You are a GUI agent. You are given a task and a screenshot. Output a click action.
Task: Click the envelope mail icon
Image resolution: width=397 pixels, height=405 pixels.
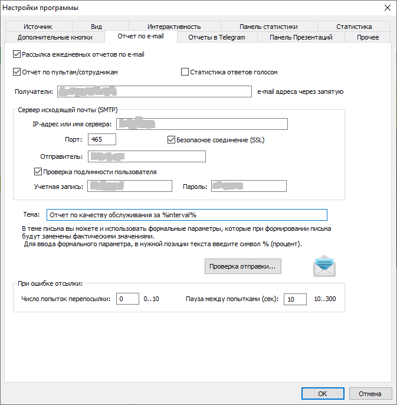(324, 266)
